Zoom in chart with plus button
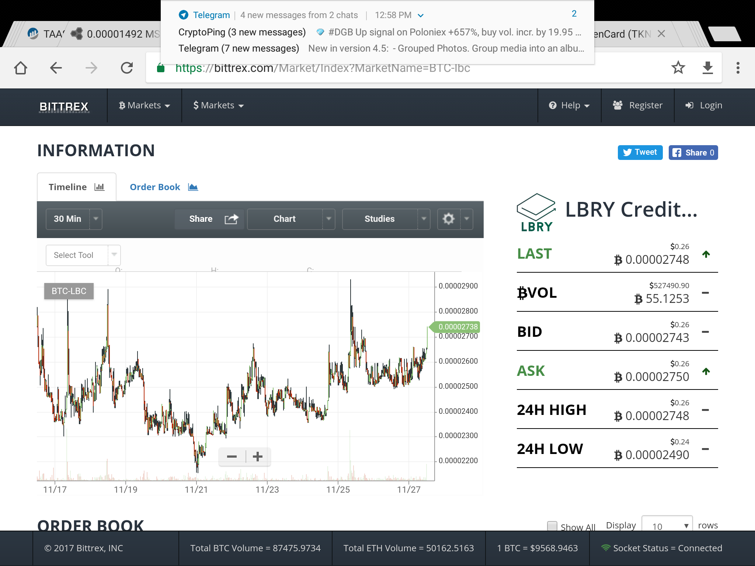 [x=258, y=457]
